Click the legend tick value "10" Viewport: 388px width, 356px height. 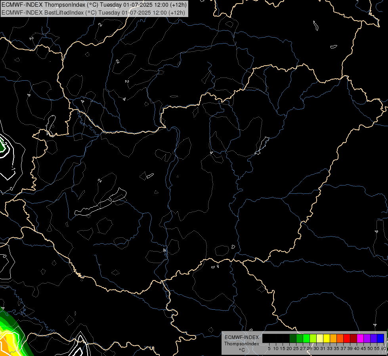pos(276,348)
